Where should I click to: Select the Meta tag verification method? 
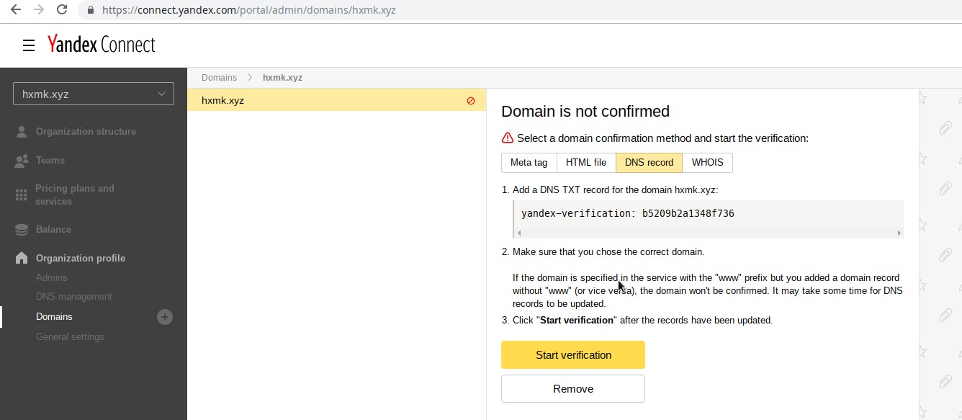(529, 162)
